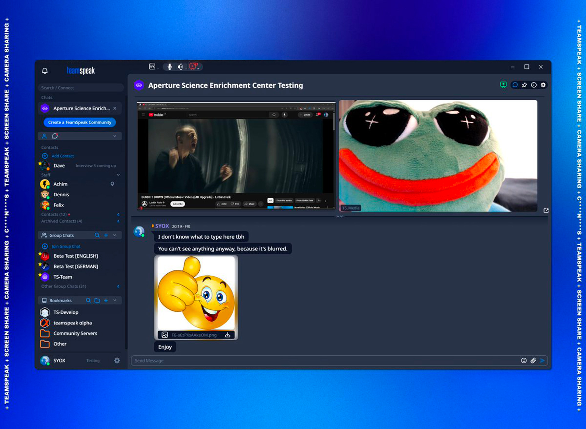This screenshot has width=586, height=429.
Task: Expand Other Group Chats
Action: [x=118, y=286]
